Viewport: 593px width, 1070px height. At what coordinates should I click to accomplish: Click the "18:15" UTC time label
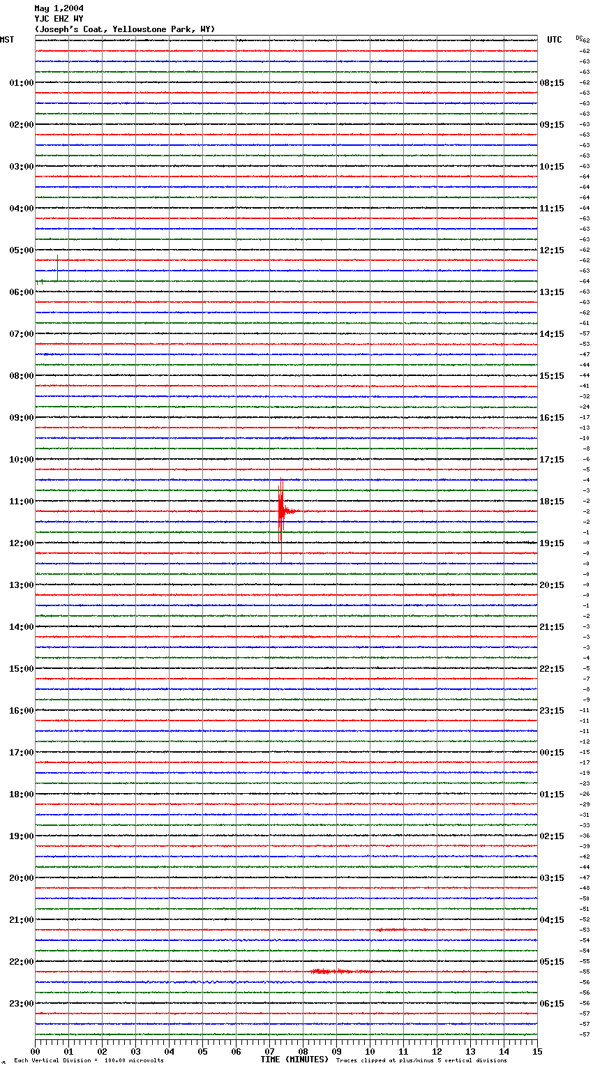pos(552,502)
